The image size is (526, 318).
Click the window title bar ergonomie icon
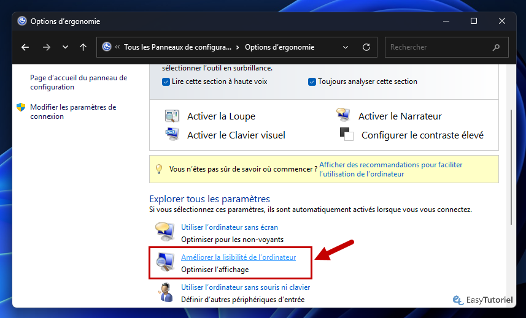22,21
